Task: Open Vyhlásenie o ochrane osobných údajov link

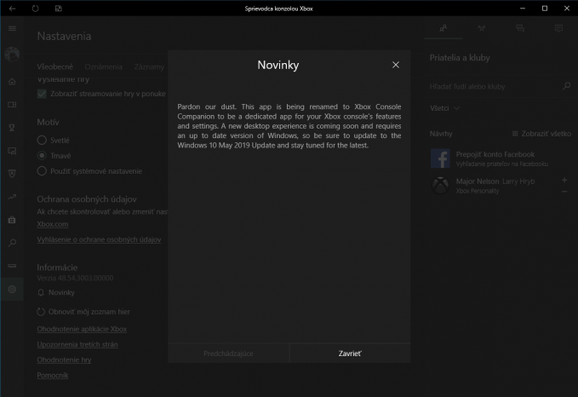Action: [99, 239]
